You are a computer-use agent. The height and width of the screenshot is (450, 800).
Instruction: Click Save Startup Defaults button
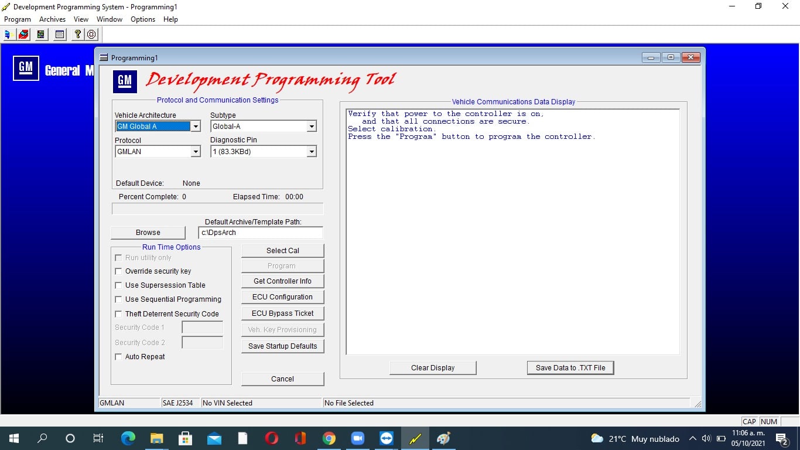283,346
